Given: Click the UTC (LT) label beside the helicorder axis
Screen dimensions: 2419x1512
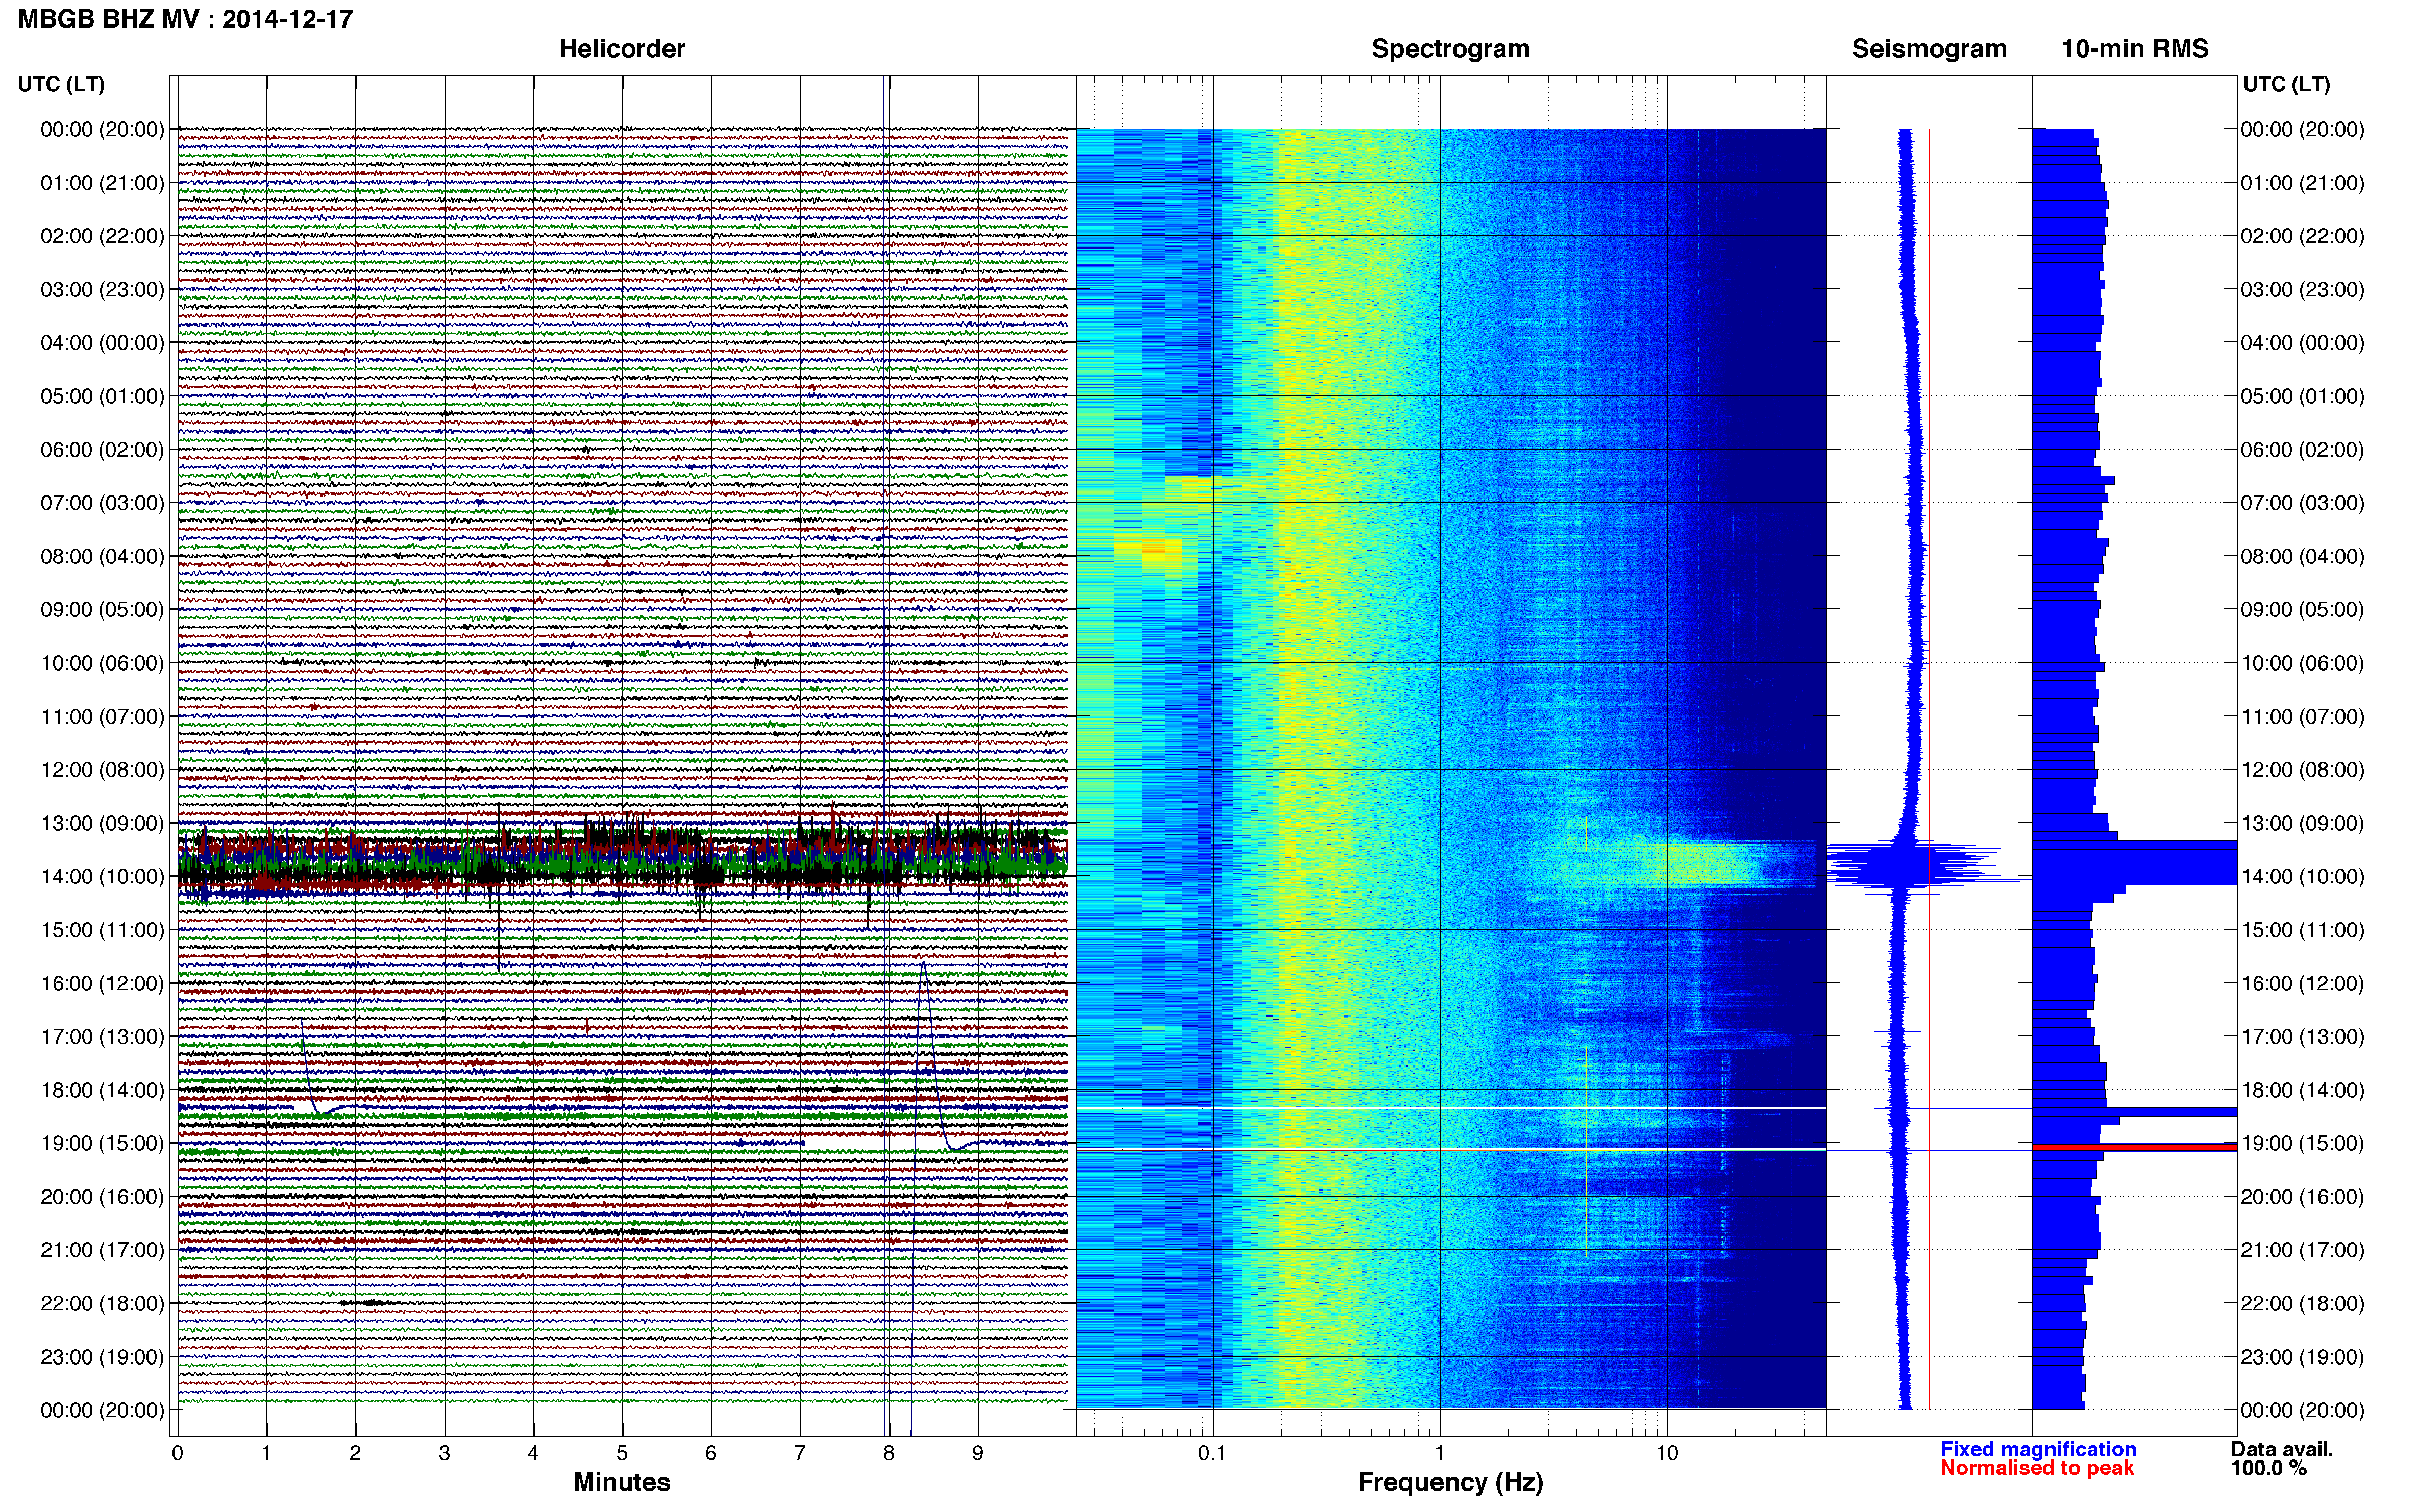Looking at the screenshot, I should point(61,84).
